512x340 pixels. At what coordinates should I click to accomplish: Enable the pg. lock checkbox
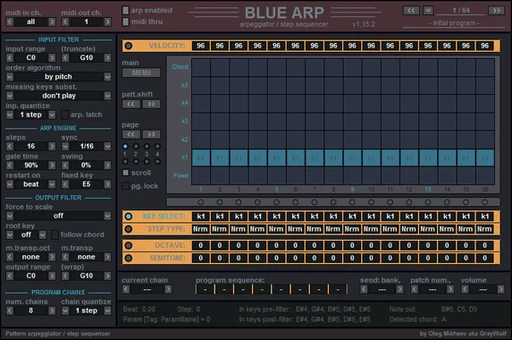[x=126, y=186]
